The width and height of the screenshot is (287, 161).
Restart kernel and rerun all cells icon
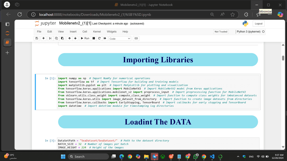(x=105, y=38)
